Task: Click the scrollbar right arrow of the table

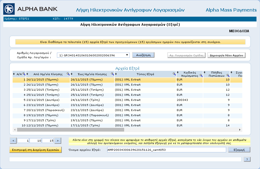Action: click(x=240, y=130)
